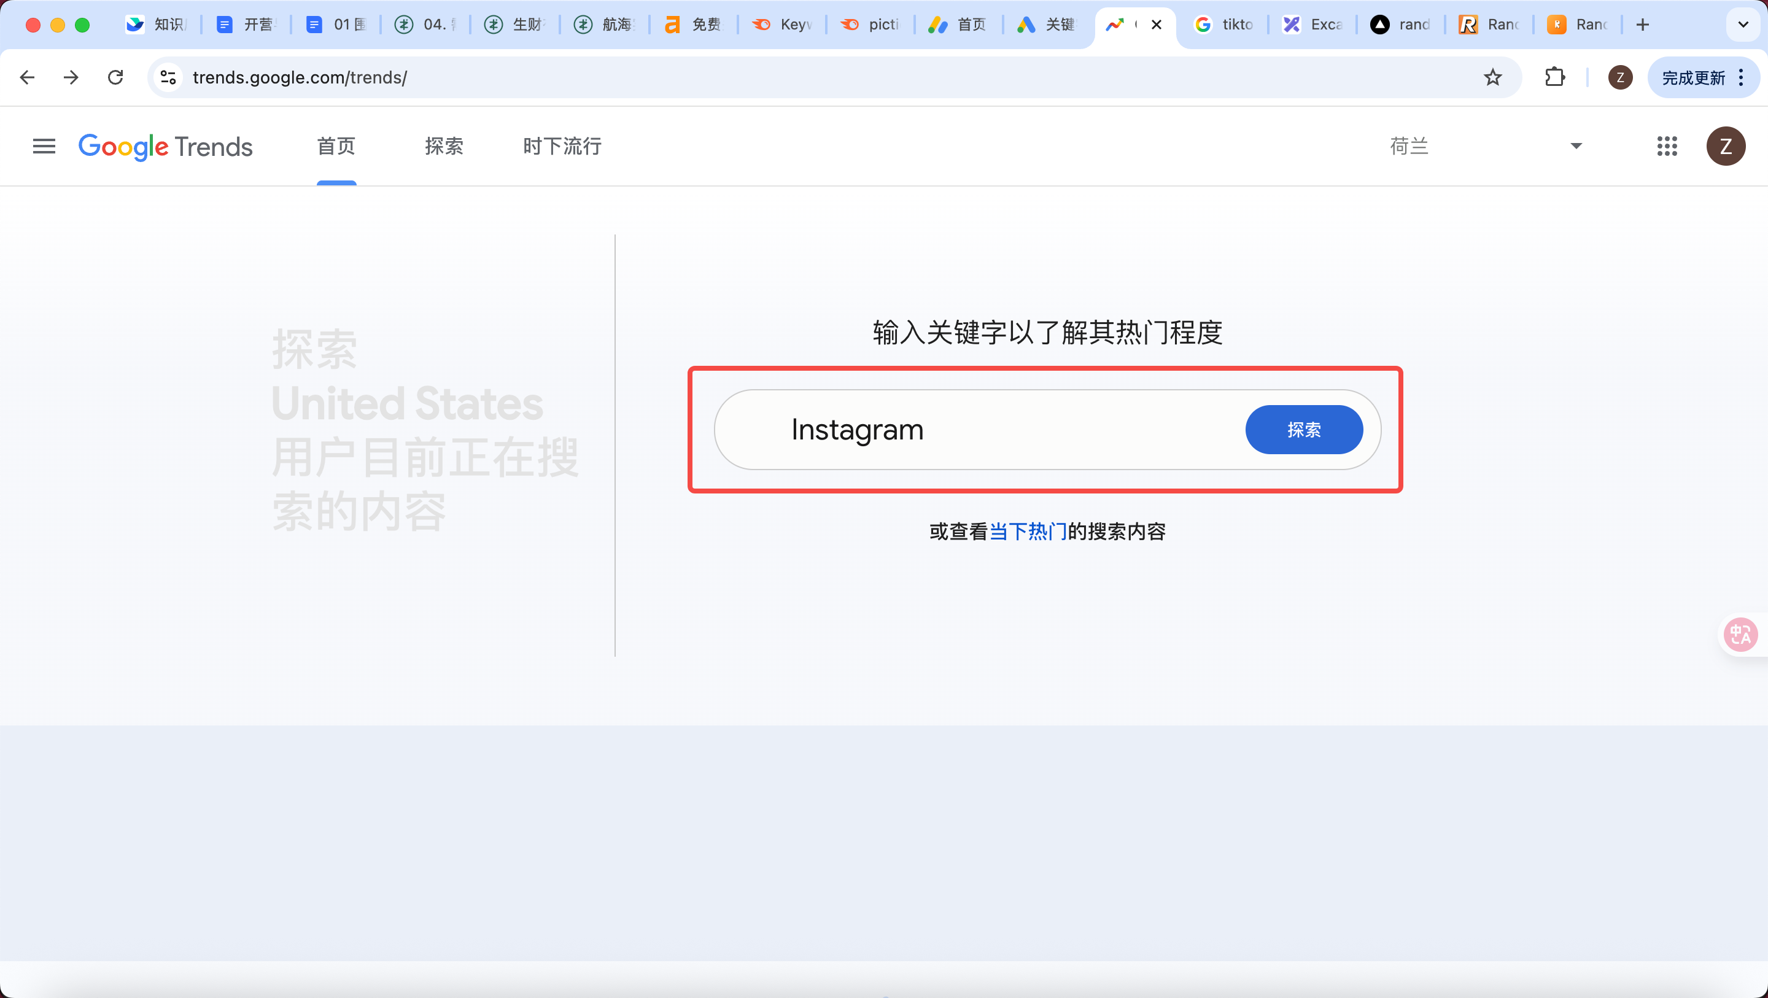Switch to the 04. browser tab
Image resolution: width=1768 pixels, height=998 pixels.
click(425, 25)
